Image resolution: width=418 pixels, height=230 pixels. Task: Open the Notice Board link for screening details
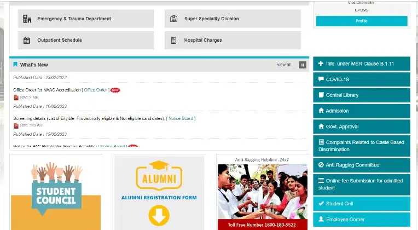tap(181, 118)
